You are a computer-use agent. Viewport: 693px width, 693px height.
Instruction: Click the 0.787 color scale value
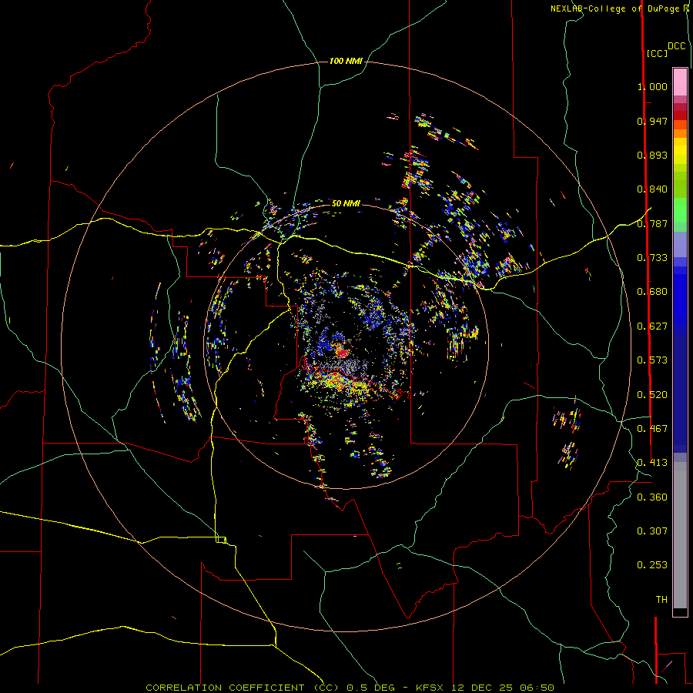[652, 223]
